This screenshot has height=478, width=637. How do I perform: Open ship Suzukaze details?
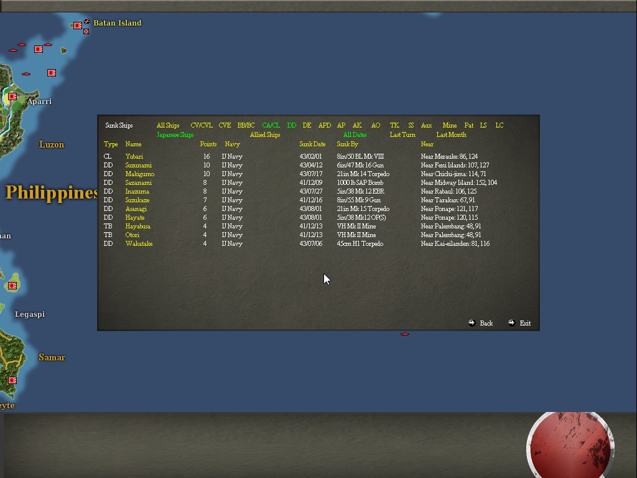point(137,200)
